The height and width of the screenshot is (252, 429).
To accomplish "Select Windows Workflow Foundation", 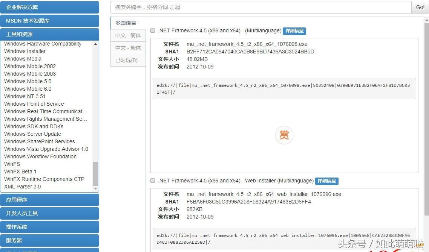I will [40, 156].
